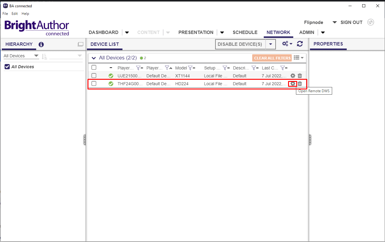Select the checkbox for device THF24G00
Image resolution: width=385 pixels, height=242 pixels.
coord(94,84)
